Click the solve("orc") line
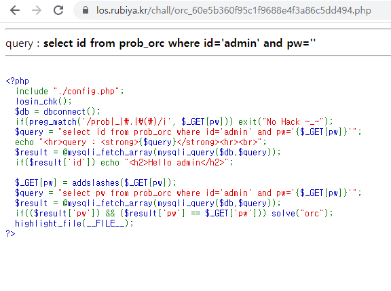391x291 pixels. 174,213
